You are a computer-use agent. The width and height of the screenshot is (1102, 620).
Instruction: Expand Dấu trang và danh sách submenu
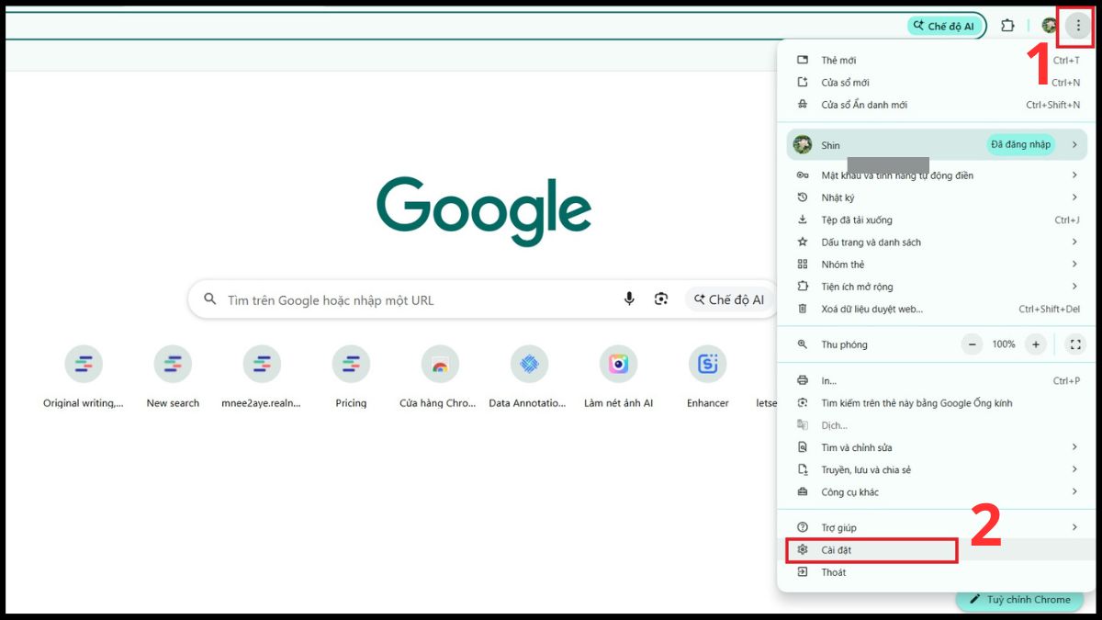[x=938, y=242]
